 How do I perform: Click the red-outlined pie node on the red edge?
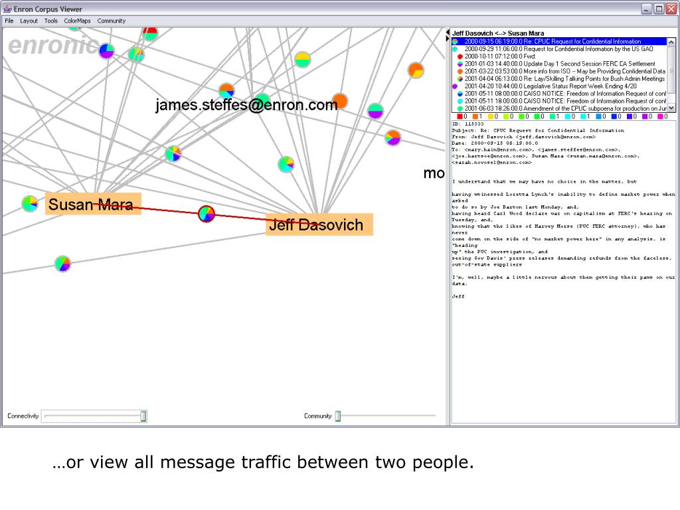207,213
